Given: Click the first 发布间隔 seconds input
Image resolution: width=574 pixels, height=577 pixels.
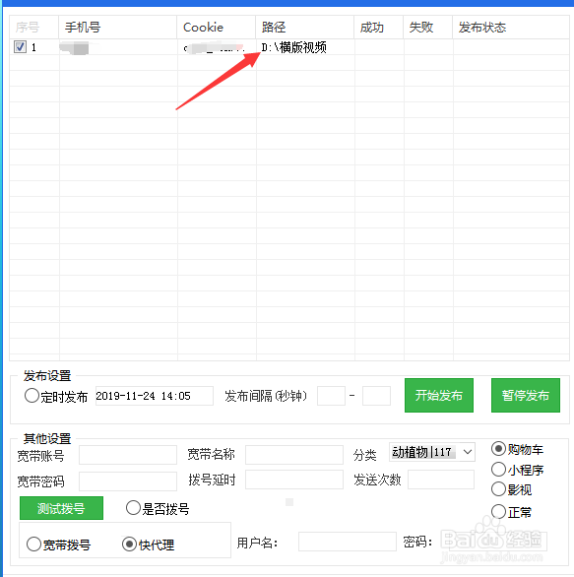Looking at the screenshot, I should (331, 396).
